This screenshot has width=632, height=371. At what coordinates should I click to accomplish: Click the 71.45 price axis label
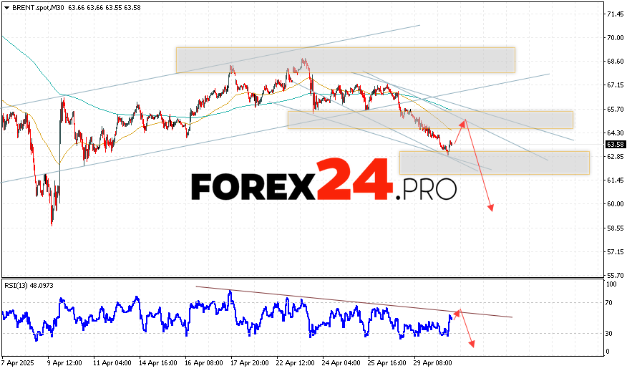[615, 14]
